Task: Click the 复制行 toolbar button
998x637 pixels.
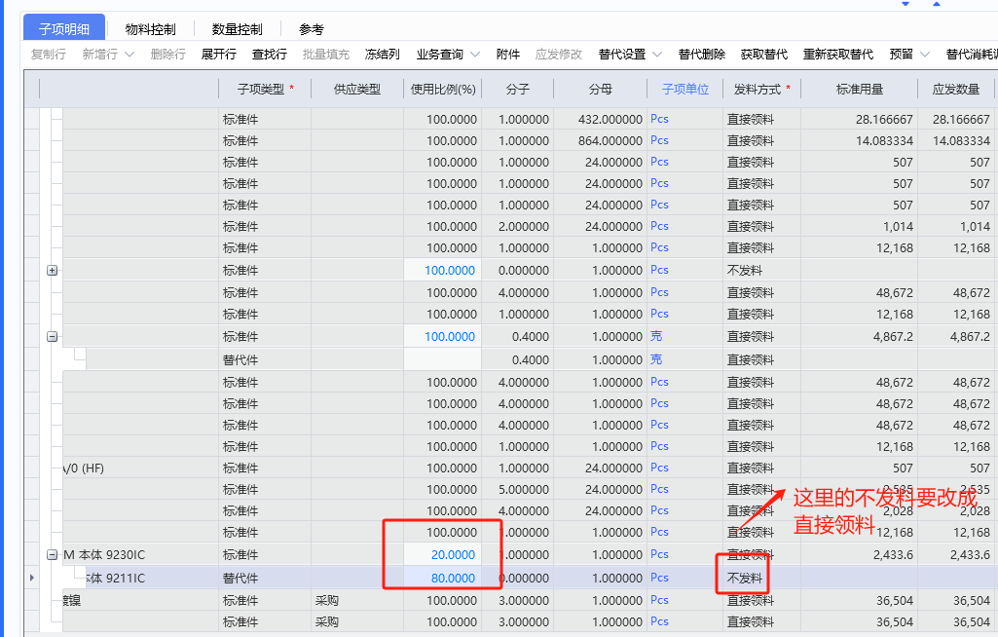Action: [x=49, y=55]
